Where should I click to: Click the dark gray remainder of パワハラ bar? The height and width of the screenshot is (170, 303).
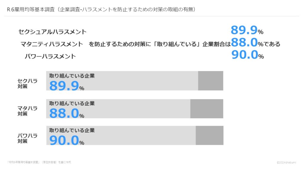click(209, 135)
